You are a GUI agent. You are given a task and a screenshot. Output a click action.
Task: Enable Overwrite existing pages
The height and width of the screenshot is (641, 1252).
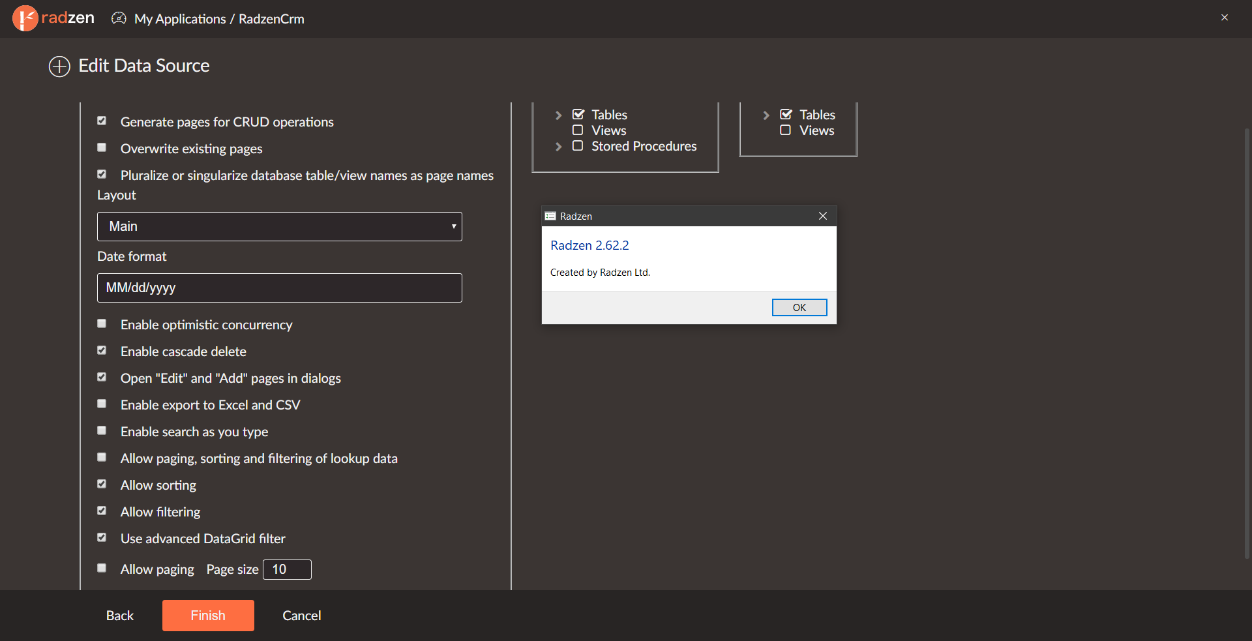pos(102,147)
